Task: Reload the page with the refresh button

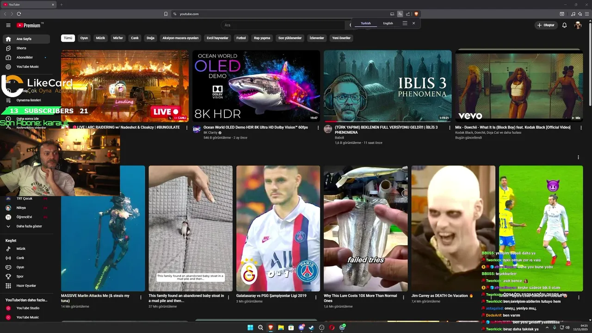Action: point(19,14)
